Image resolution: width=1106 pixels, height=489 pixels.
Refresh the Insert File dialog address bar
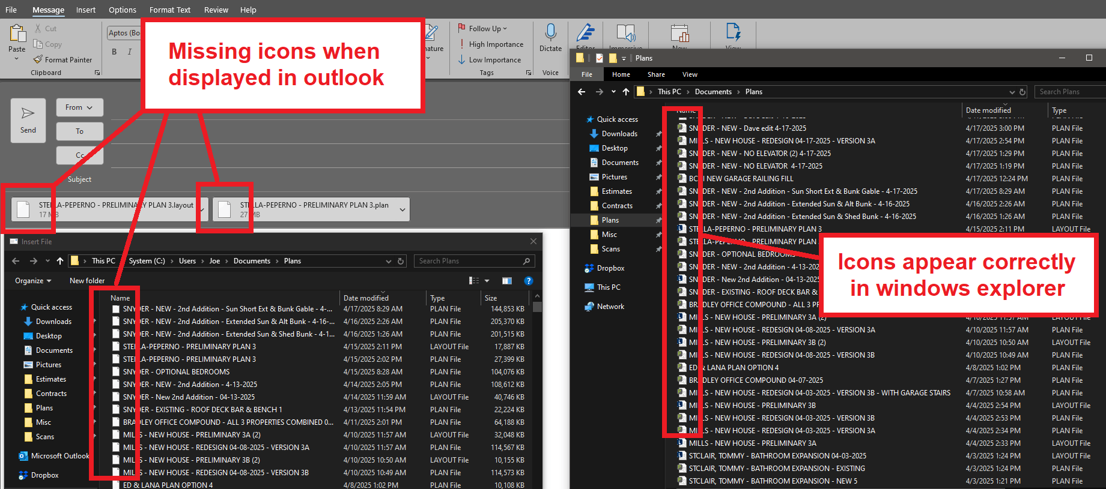pyautogui.click(x=400, y=261)
